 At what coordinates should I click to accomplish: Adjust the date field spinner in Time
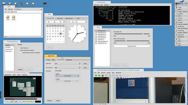64,22
